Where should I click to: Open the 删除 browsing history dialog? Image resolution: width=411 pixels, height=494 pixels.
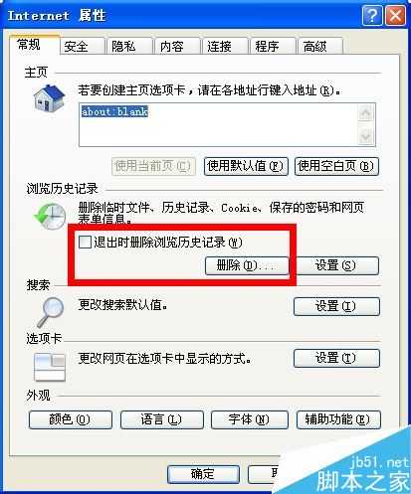coord(247,265)
